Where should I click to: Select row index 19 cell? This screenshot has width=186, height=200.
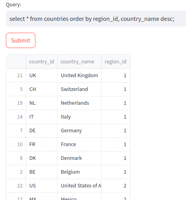click(x=16, y=103)
